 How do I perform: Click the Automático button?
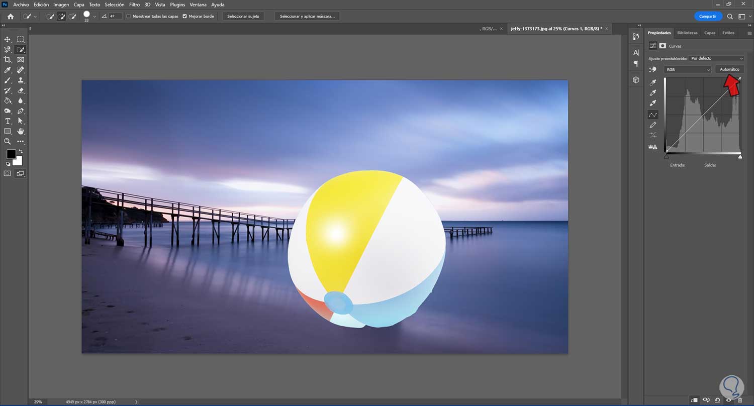tap(729, 69)
